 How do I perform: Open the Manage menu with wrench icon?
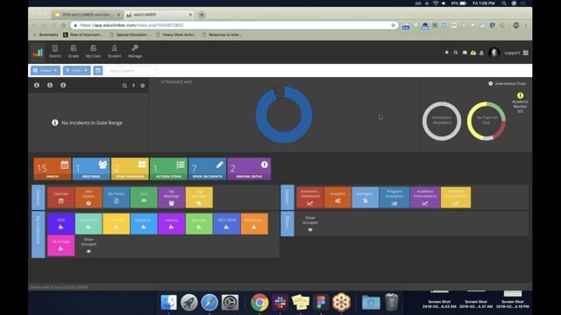[135, 52]
